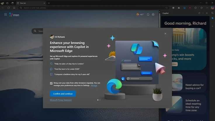Add this page to favorites star
The width and height of the screenshot is (215, 121).
pyautogui.click(x=167, y=8)
